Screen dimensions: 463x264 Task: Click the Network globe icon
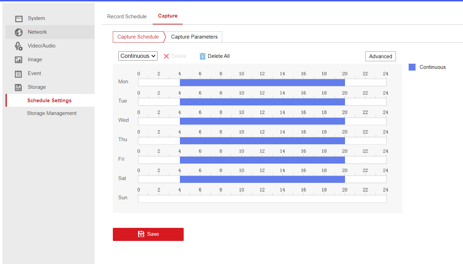(19, 32)
